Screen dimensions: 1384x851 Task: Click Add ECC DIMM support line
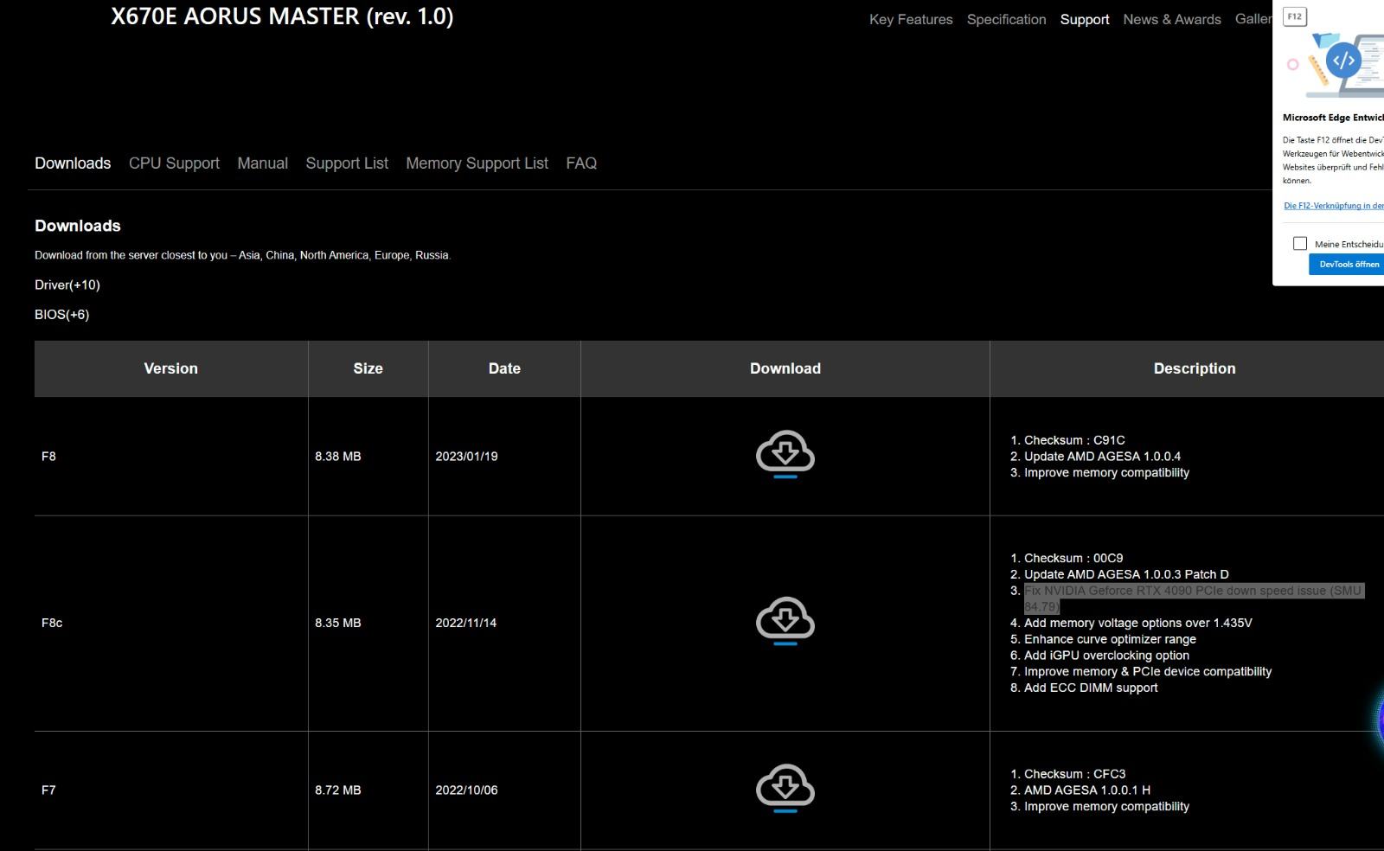coord(1091,688)
